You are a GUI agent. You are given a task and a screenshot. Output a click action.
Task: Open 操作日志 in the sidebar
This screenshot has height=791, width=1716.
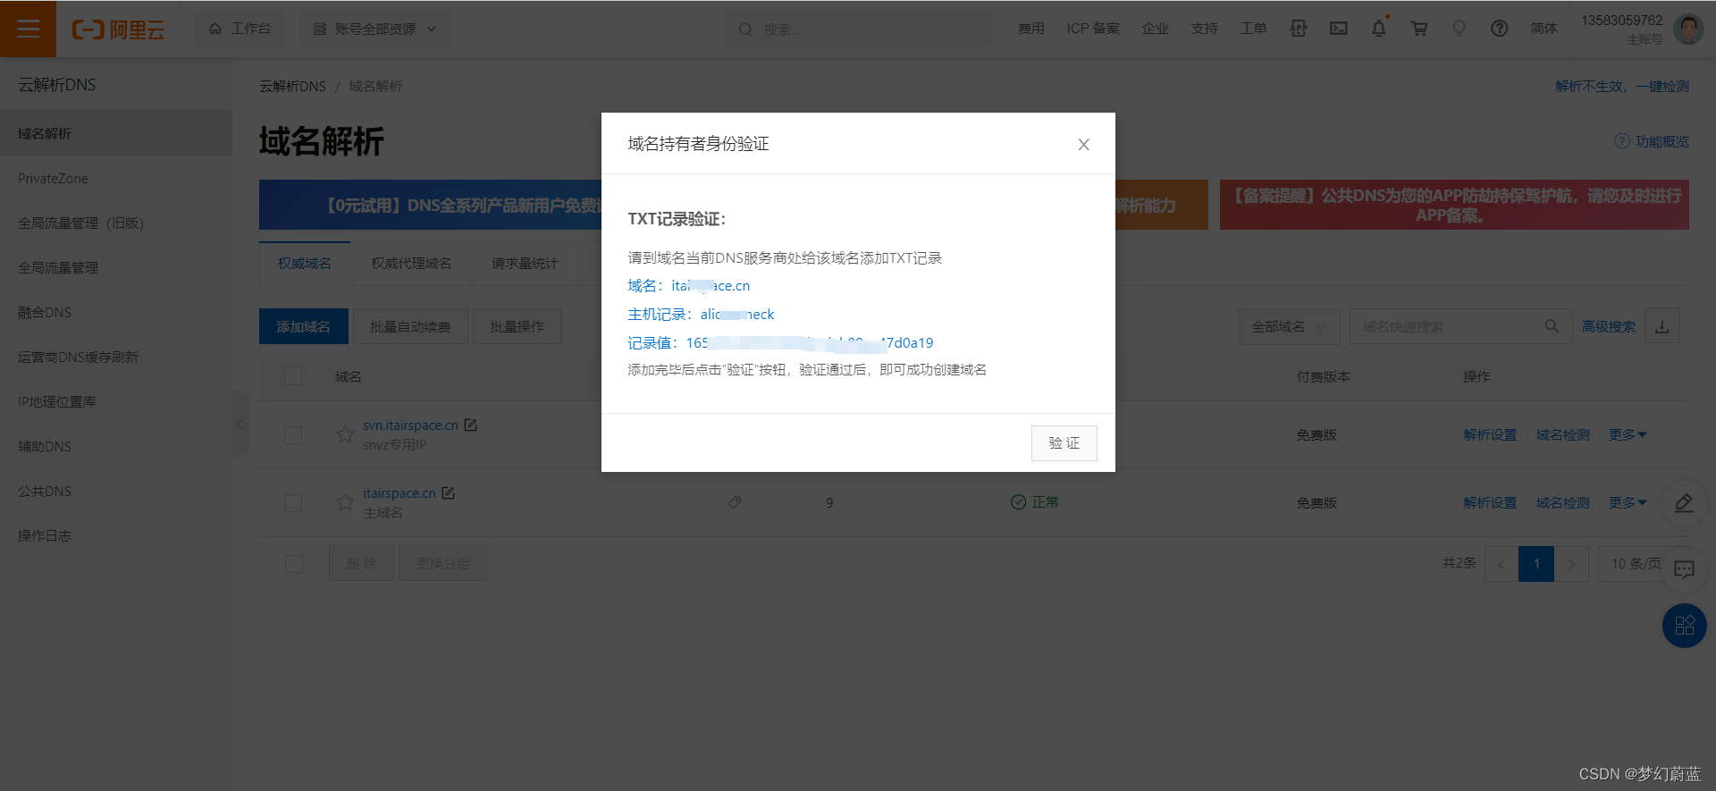(116, 535)
